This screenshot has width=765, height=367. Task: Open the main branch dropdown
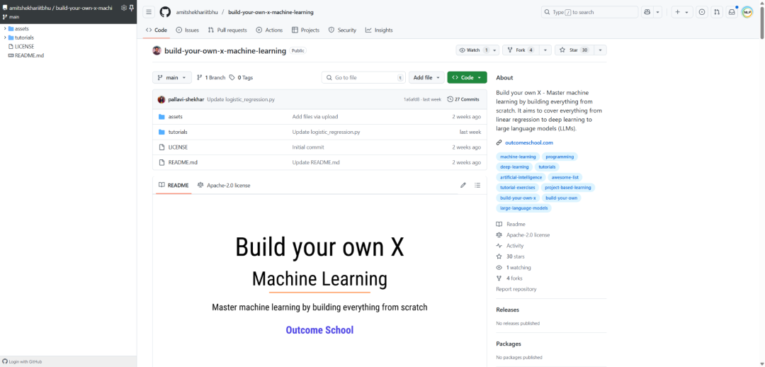[x=171, y=78]
